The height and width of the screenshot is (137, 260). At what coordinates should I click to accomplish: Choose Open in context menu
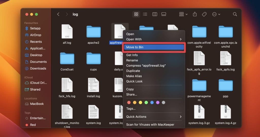click(154, 34)
